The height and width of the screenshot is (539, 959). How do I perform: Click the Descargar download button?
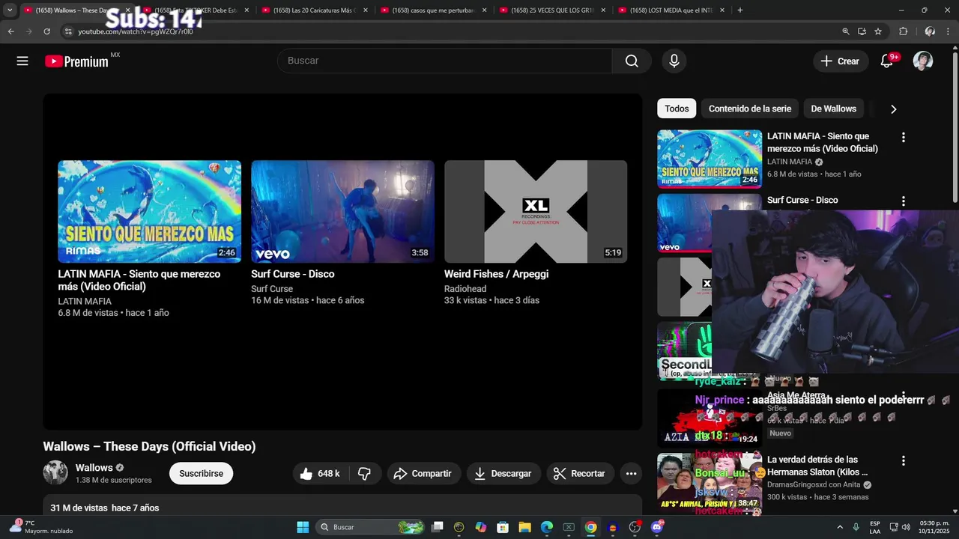(x=503, y=473)
